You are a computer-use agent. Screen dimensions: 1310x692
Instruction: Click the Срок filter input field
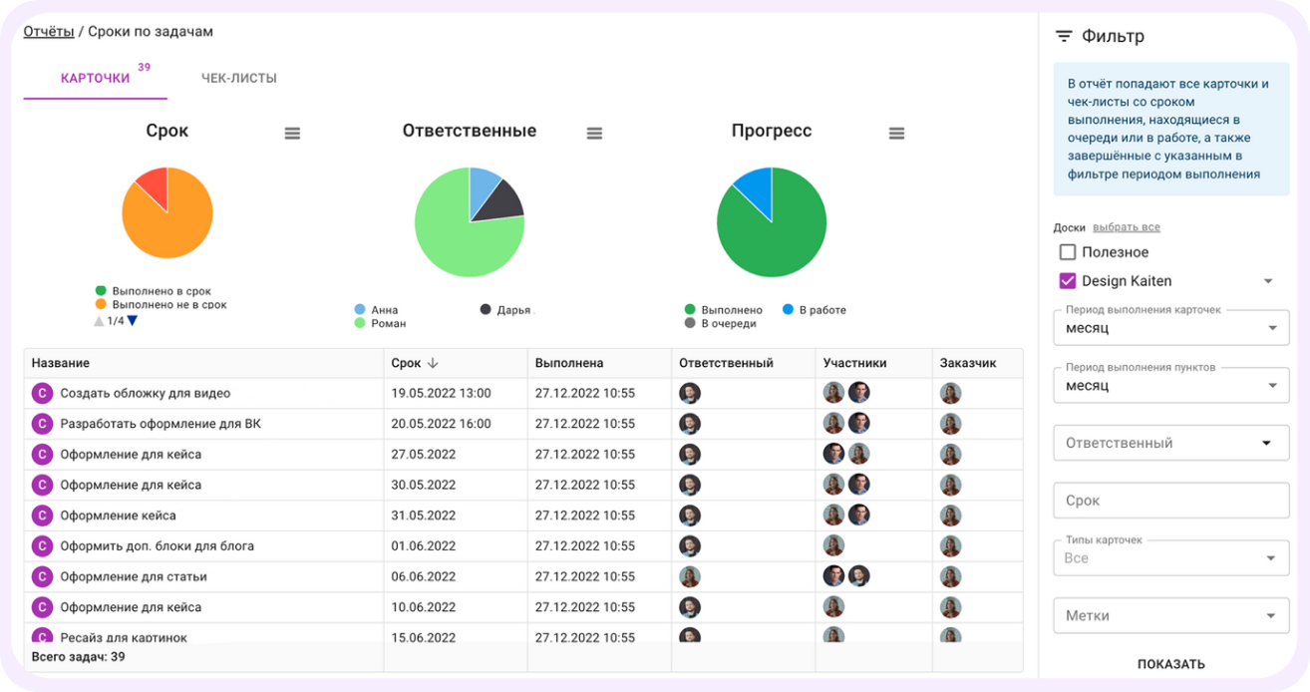point(1171,501)
